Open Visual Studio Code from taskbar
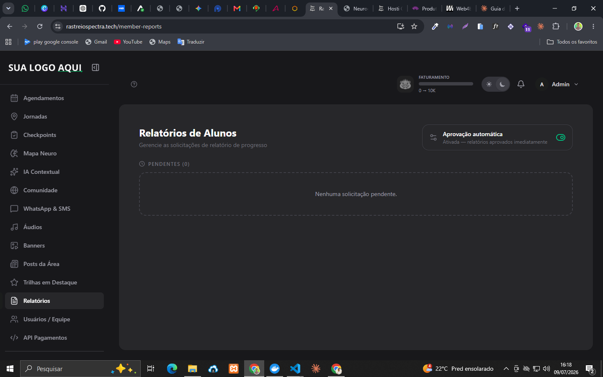 pos(295,369)
